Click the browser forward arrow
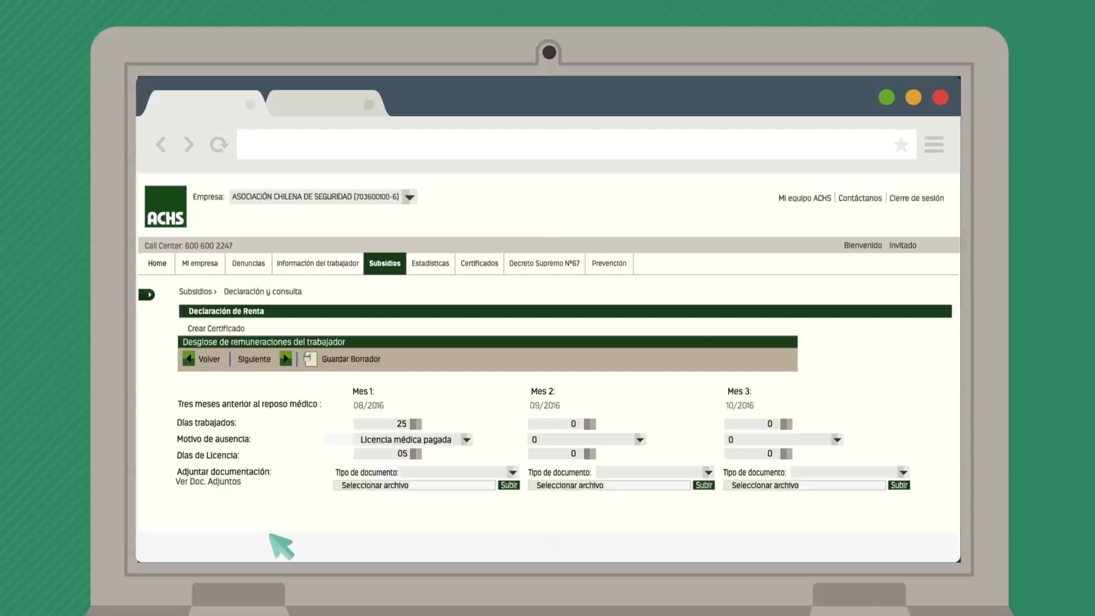The image size is (1095, 616). tap(188, 145)
